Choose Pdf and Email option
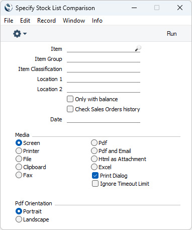Viewport: 192px width, 230px height. [x=94, y=151]
